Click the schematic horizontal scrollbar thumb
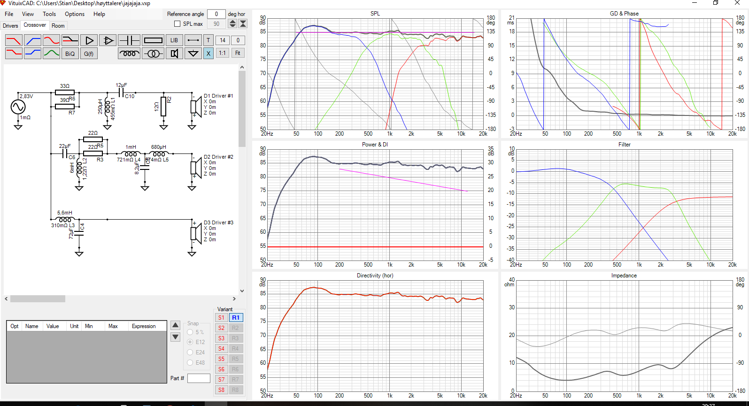This screenshot has height=406, width=749. point(38,299)
